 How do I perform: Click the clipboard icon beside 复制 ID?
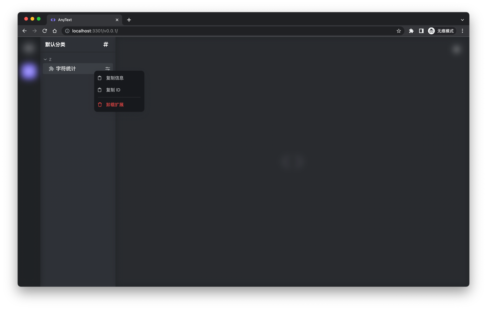click(x=100, y=90)
